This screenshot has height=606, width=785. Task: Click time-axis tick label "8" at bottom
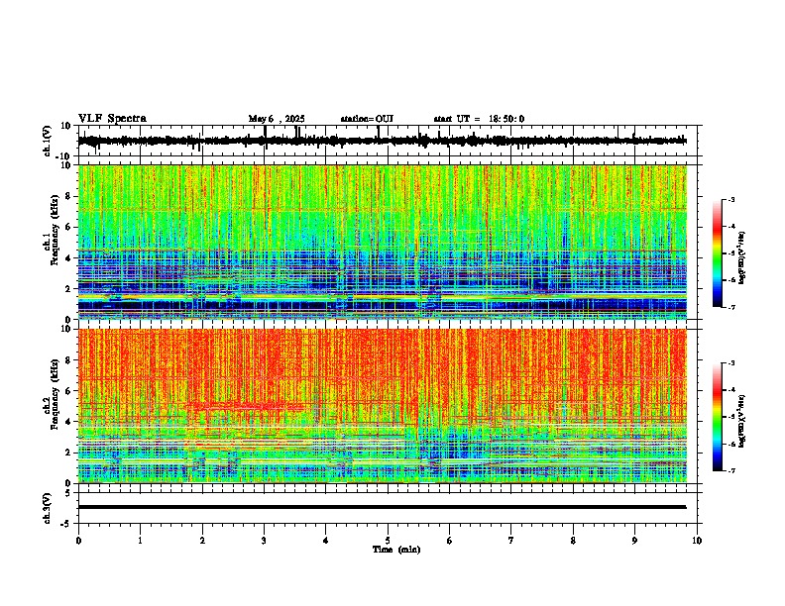(573, 541)
